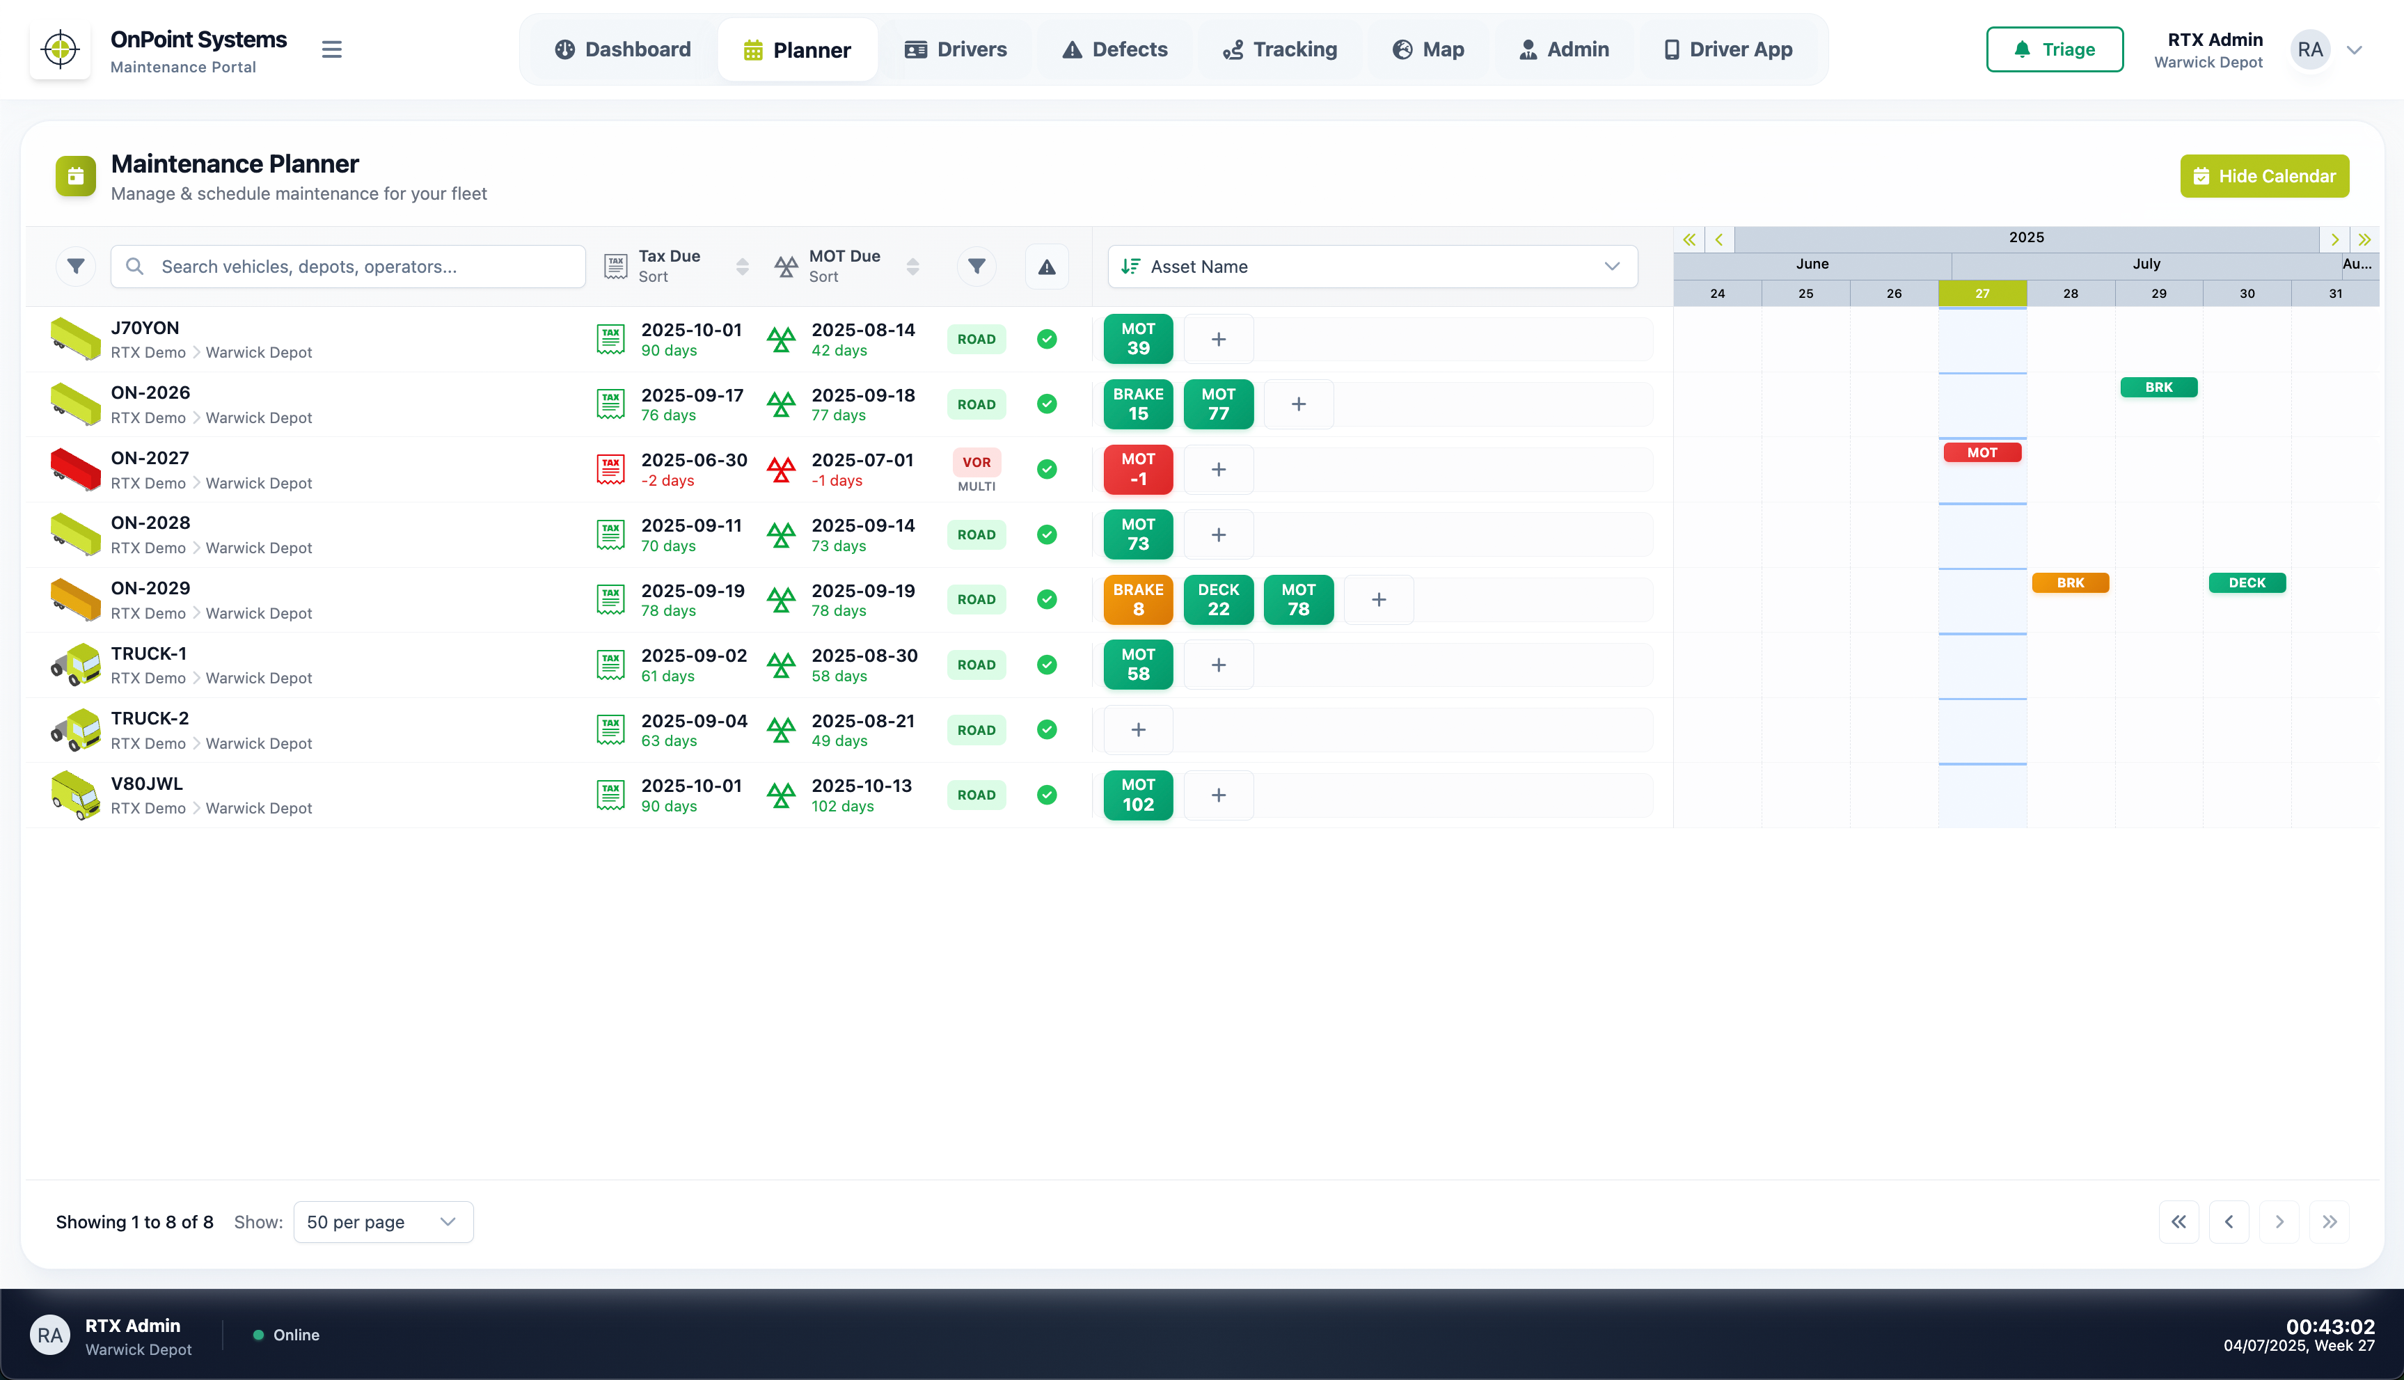
Task: Click the RA avatar in the header
Action: tap(2310, 49)
